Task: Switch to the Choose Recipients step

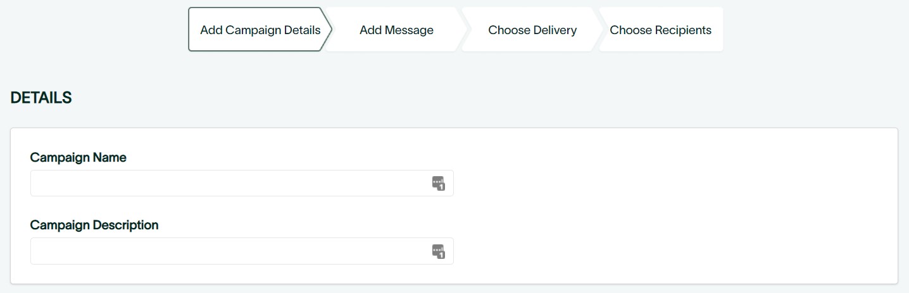Action: (x=660, y=30)
